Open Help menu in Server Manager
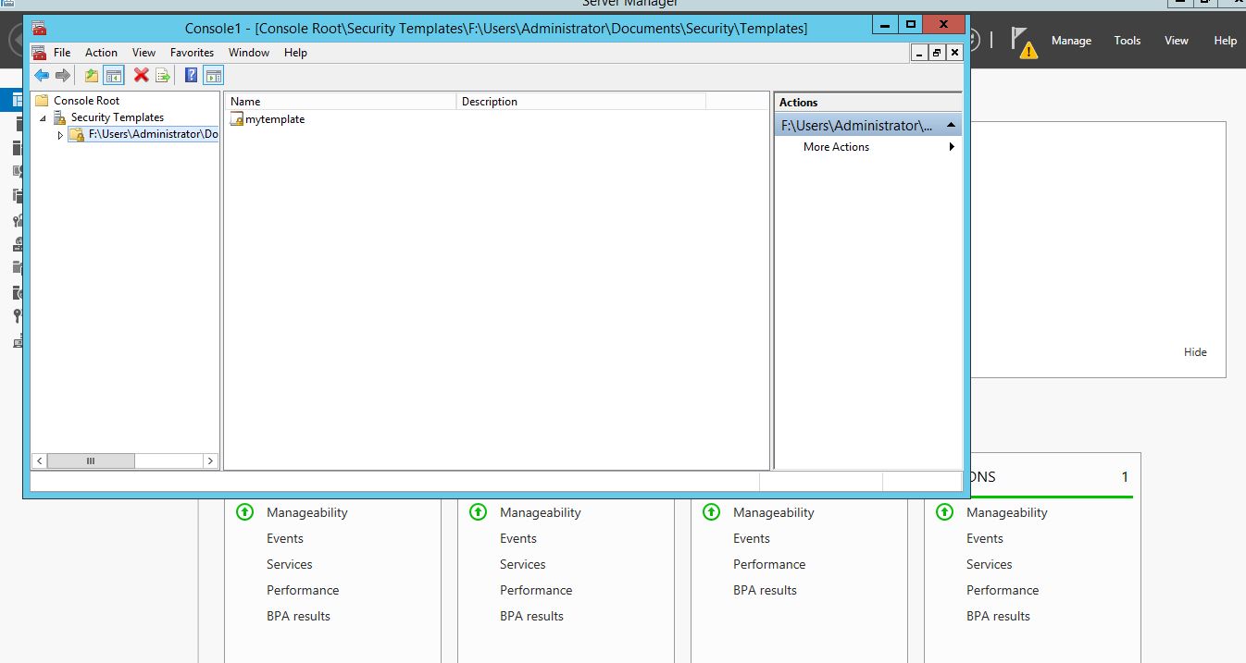This screenshot has height=663, width=1246. pyautogui.click(x=1225, y=41)
